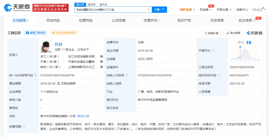The width and height of the screenshot is (269, 137).
Task: Click the help icon beside 组织机构代码
Action: (218, 75)
